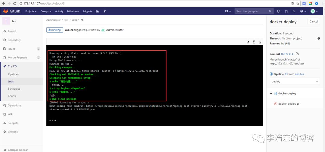This screenshot has height=152, width=325.
Task: Open the user avatar menu
Action: (x=314, y=11)
